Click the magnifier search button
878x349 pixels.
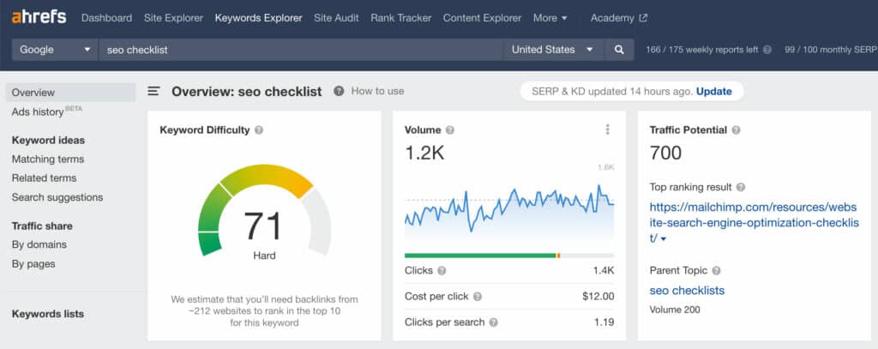pyautogui.click(x=619, y=49)
